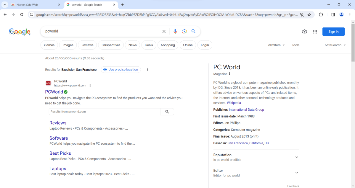Open Chrome profile avatar
Screen dimensions: 355x188
point(341,15)
